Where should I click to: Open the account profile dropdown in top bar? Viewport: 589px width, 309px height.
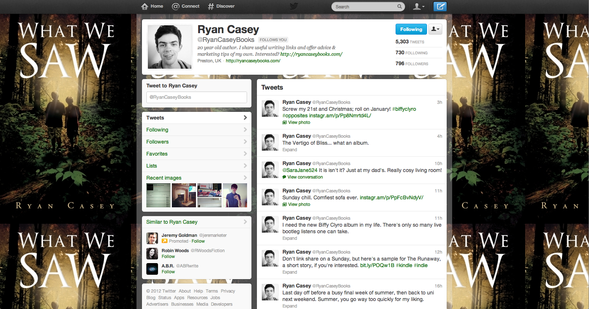(x=419, y=6)
